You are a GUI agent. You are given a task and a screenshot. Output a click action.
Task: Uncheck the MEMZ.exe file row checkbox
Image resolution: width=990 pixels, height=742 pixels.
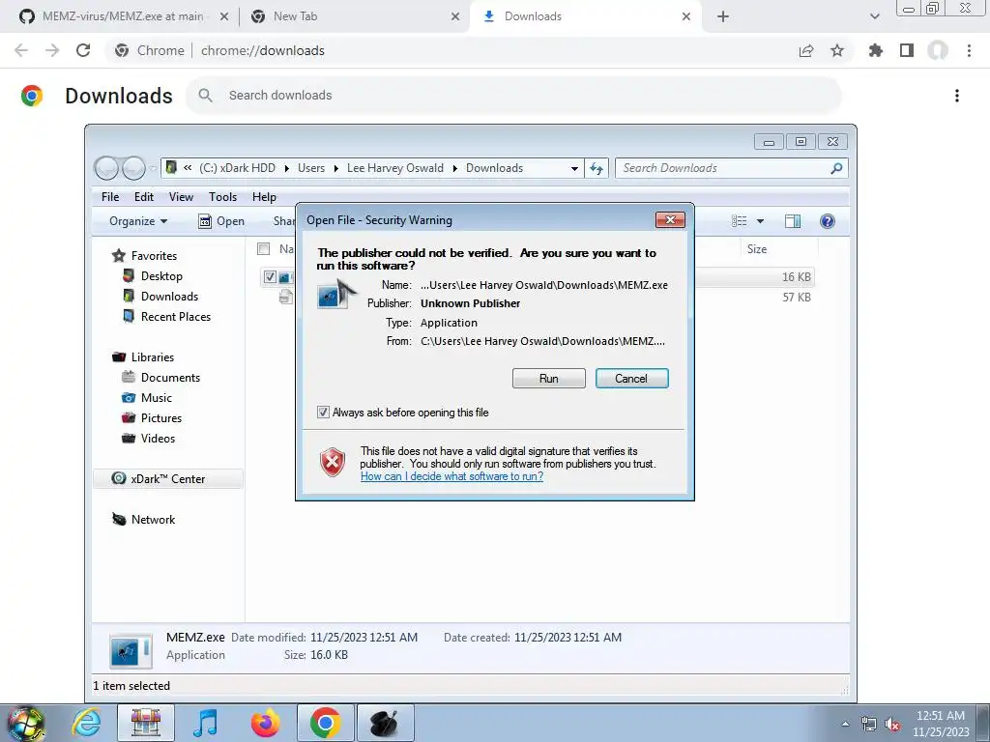click(x=271, y=276)
